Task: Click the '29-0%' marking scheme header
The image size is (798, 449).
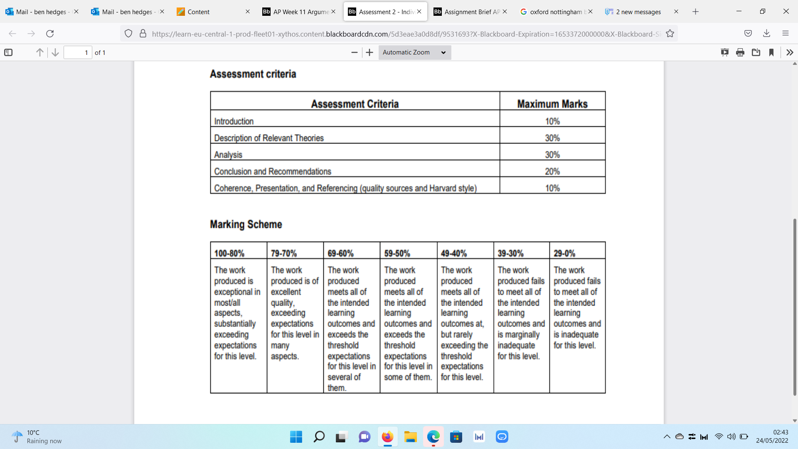Action: click(564, 254)
